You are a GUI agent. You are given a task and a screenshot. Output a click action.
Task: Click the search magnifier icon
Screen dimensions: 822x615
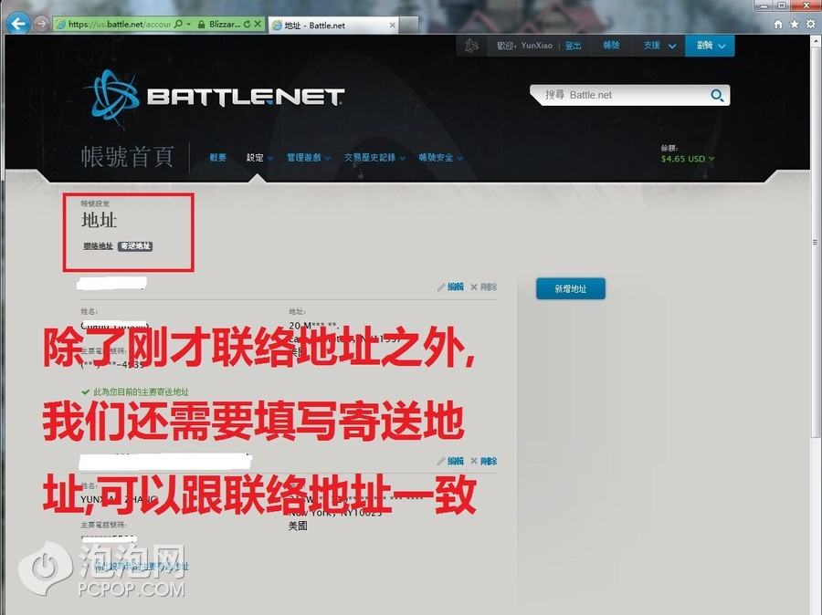click(x=717, y=95)
